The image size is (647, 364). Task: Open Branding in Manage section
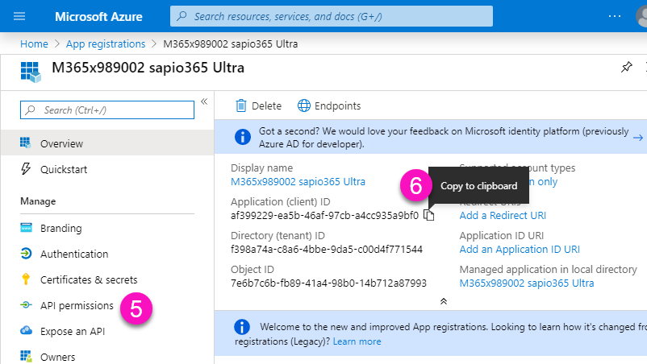pos(61,228)
